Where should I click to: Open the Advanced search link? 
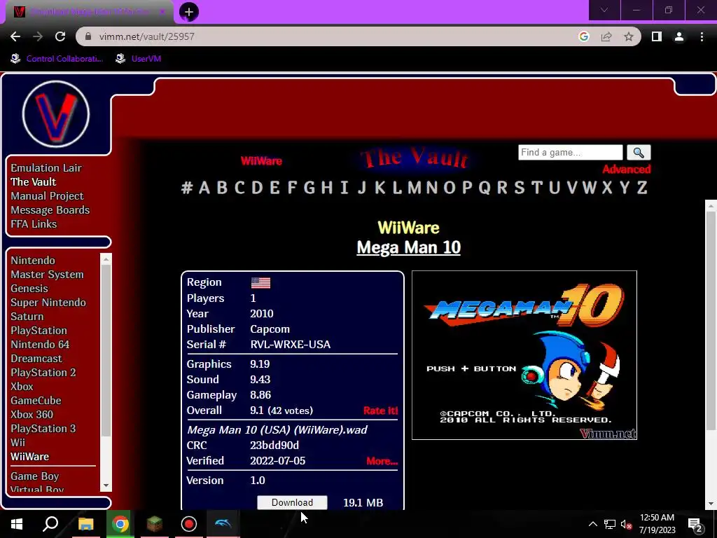click(626, 170)
